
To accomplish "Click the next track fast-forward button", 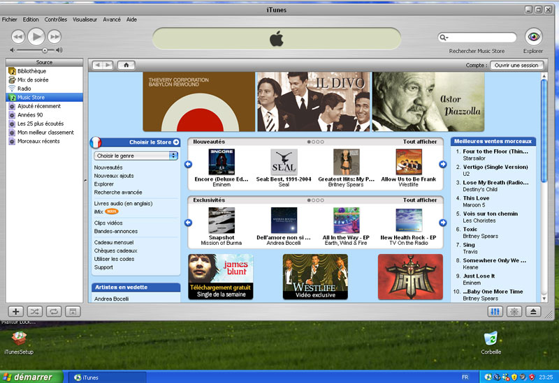I will (55, 37).
